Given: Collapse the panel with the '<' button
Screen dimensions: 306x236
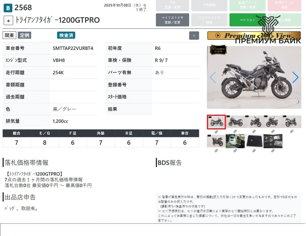Looking at the screenshot, I should click(194, 36).
